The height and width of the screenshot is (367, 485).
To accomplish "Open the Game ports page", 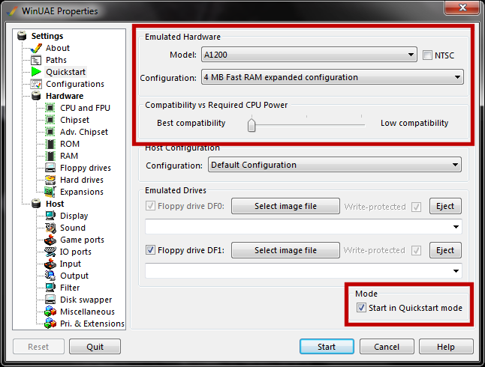I will (x=82, y=240).
